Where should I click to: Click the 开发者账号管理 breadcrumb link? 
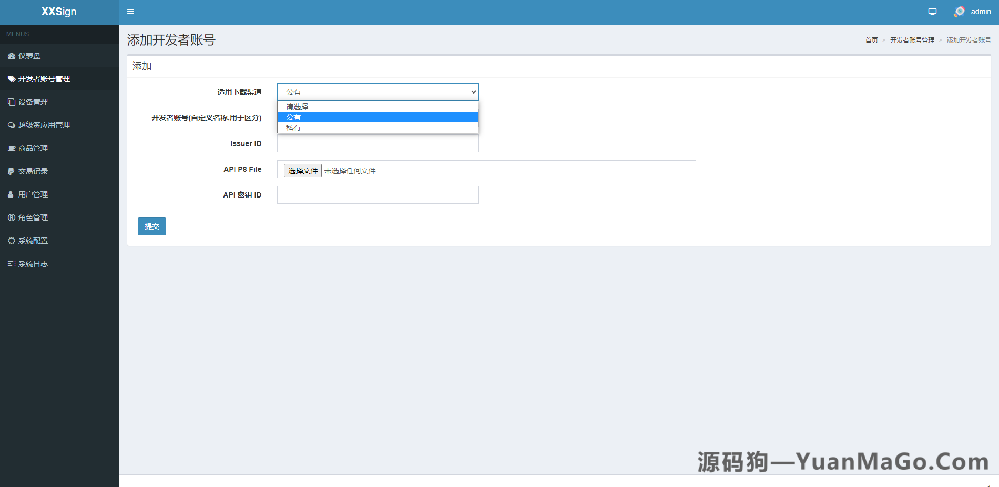pos(912,40)
